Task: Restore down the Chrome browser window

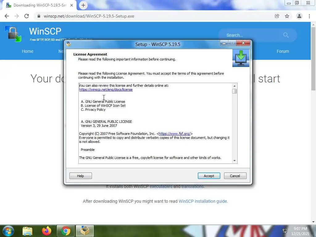Action: click(x=297, y=3)
